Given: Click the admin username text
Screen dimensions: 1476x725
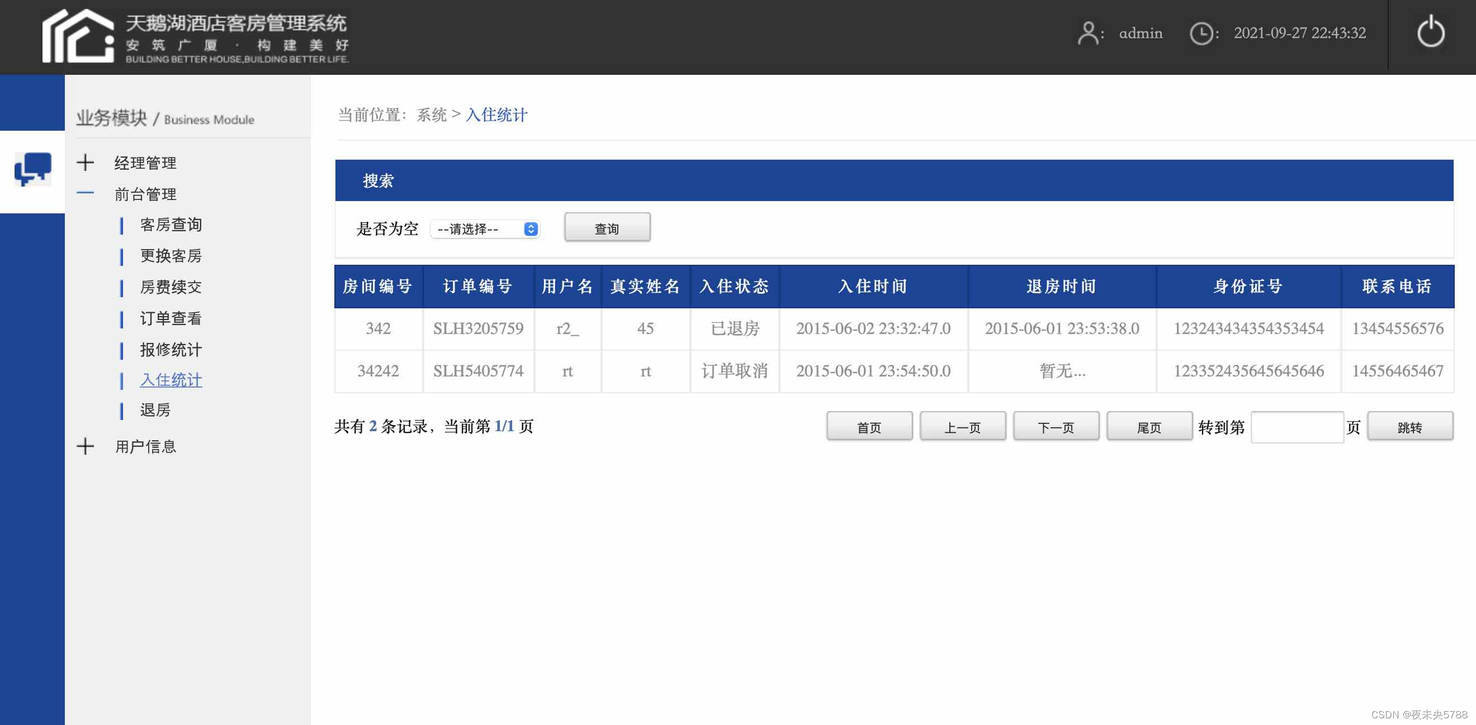Looking at the screenshot, I should (1140, 33).
